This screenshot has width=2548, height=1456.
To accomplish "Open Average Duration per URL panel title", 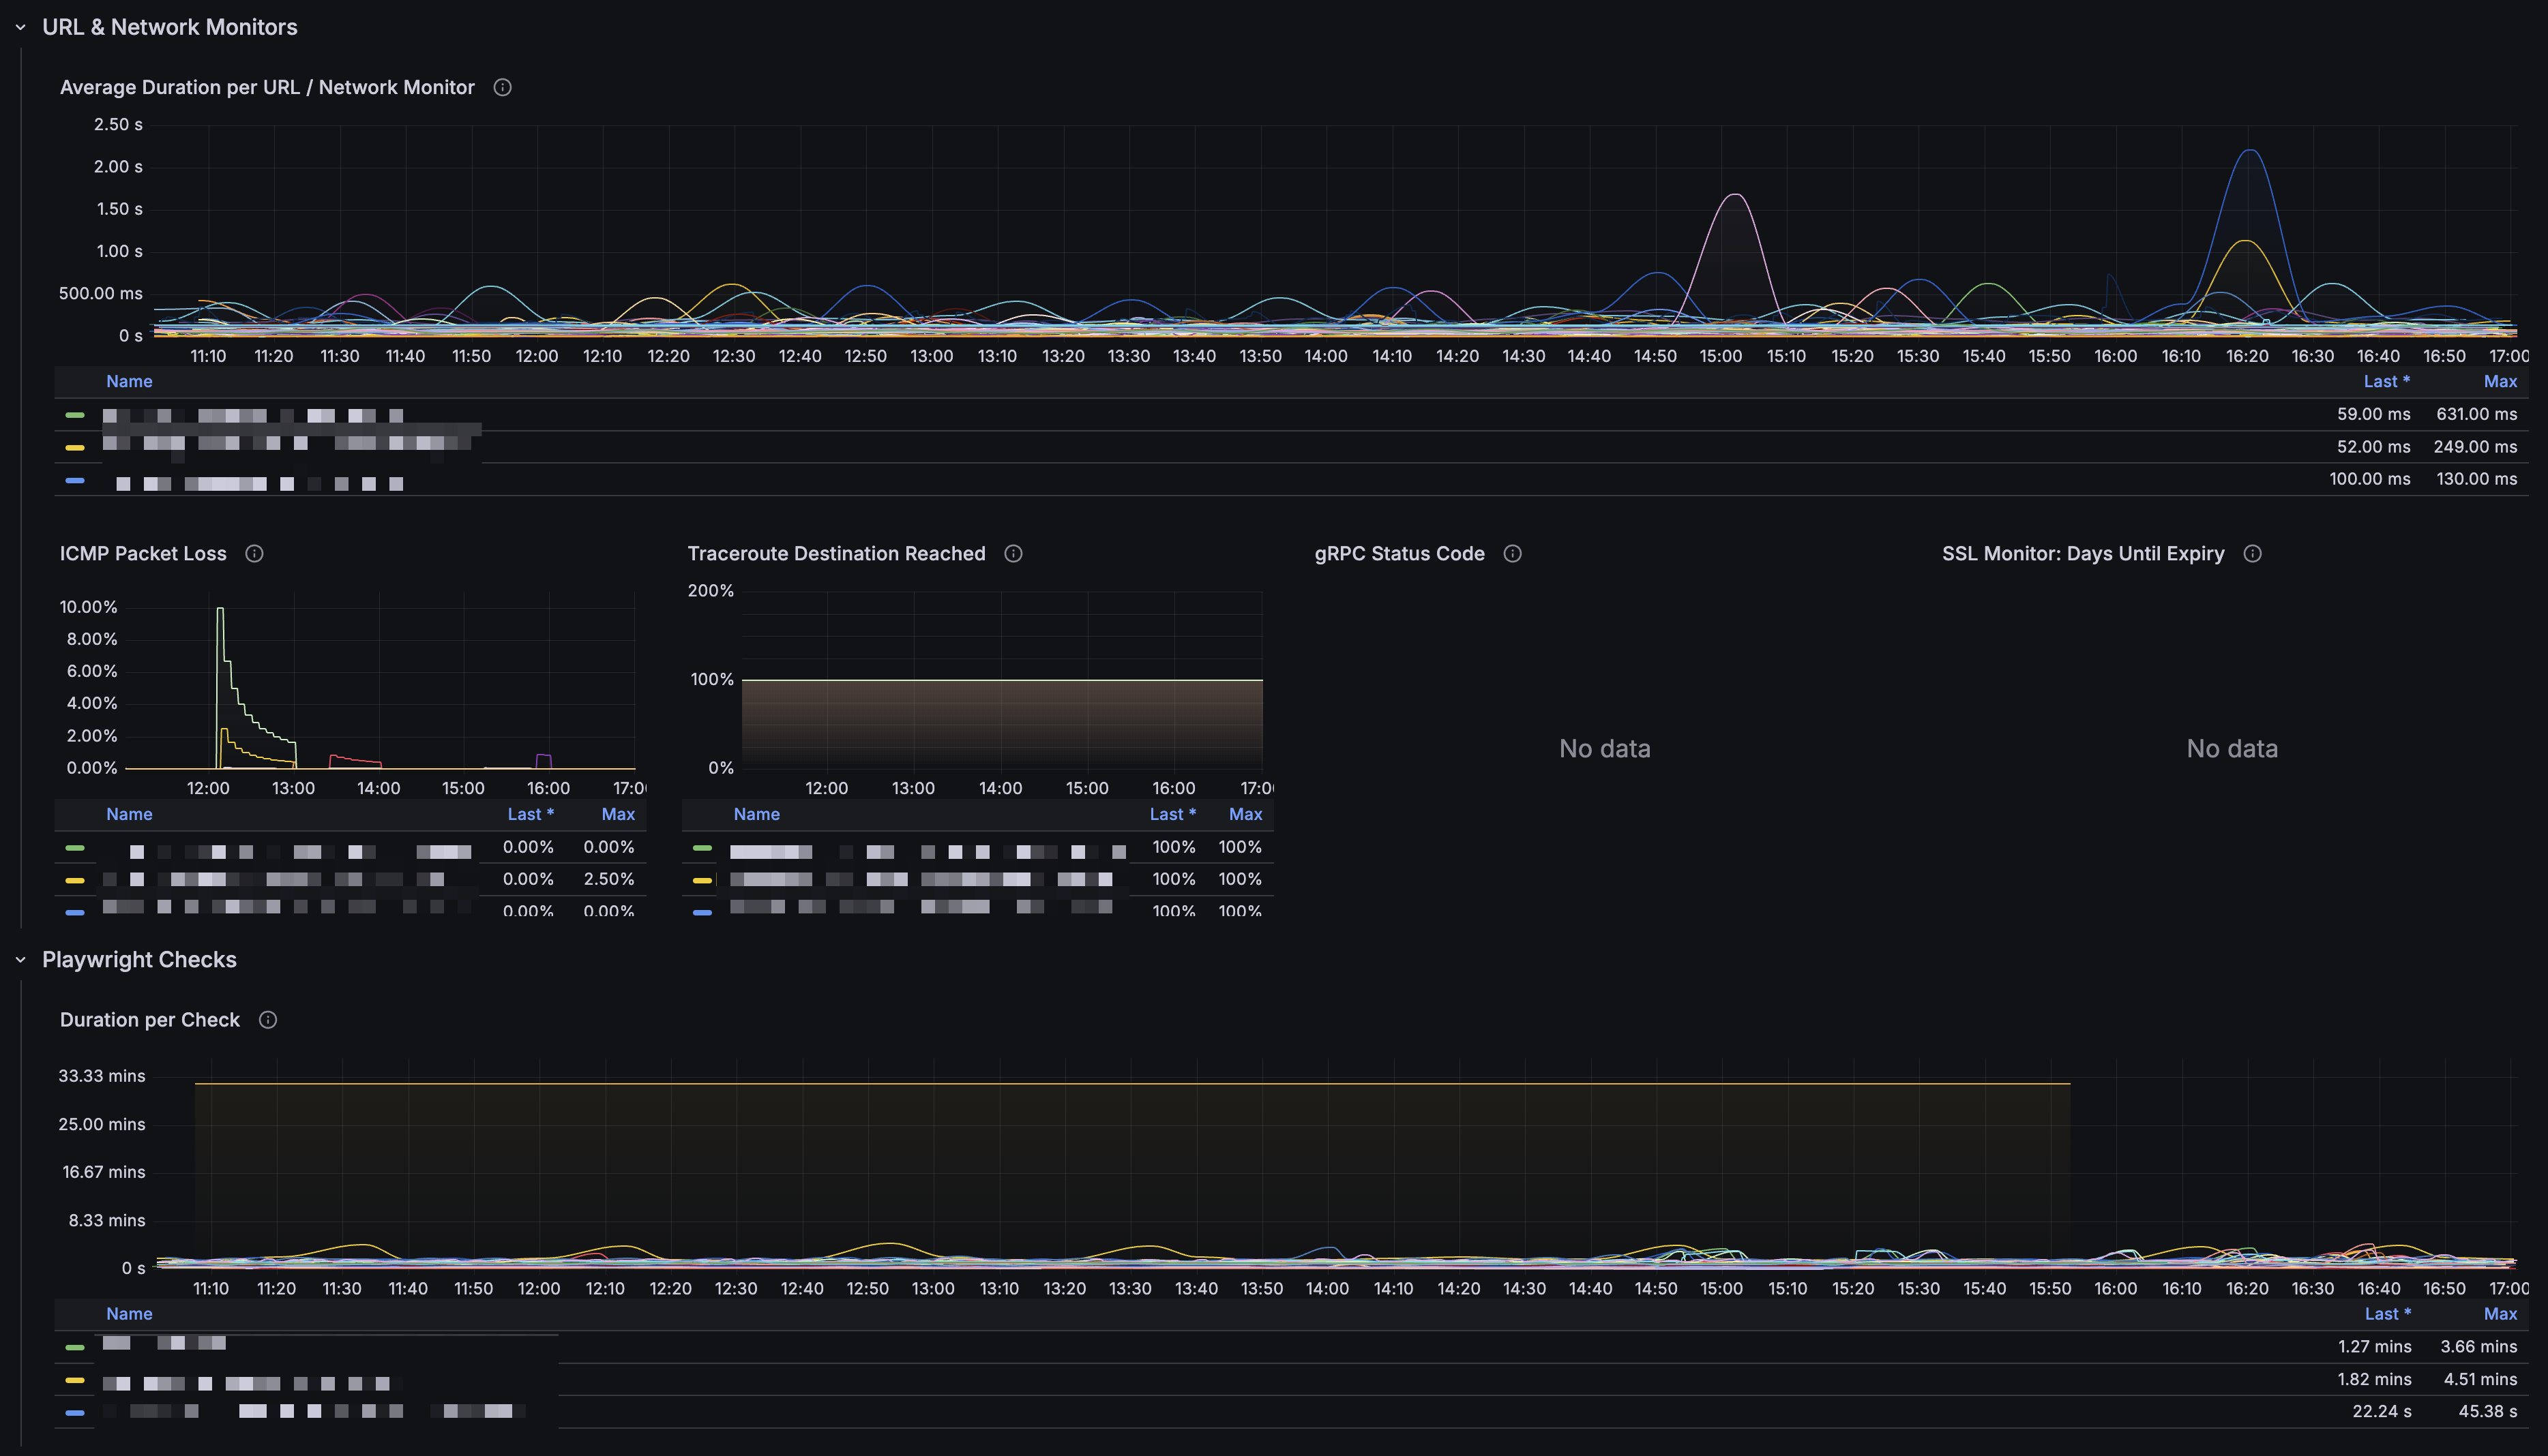I will point(267,88).
